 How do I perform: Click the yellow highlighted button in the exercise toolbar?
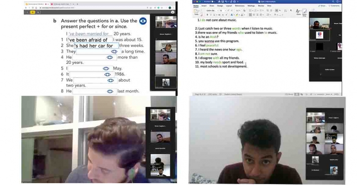point(32,12)
